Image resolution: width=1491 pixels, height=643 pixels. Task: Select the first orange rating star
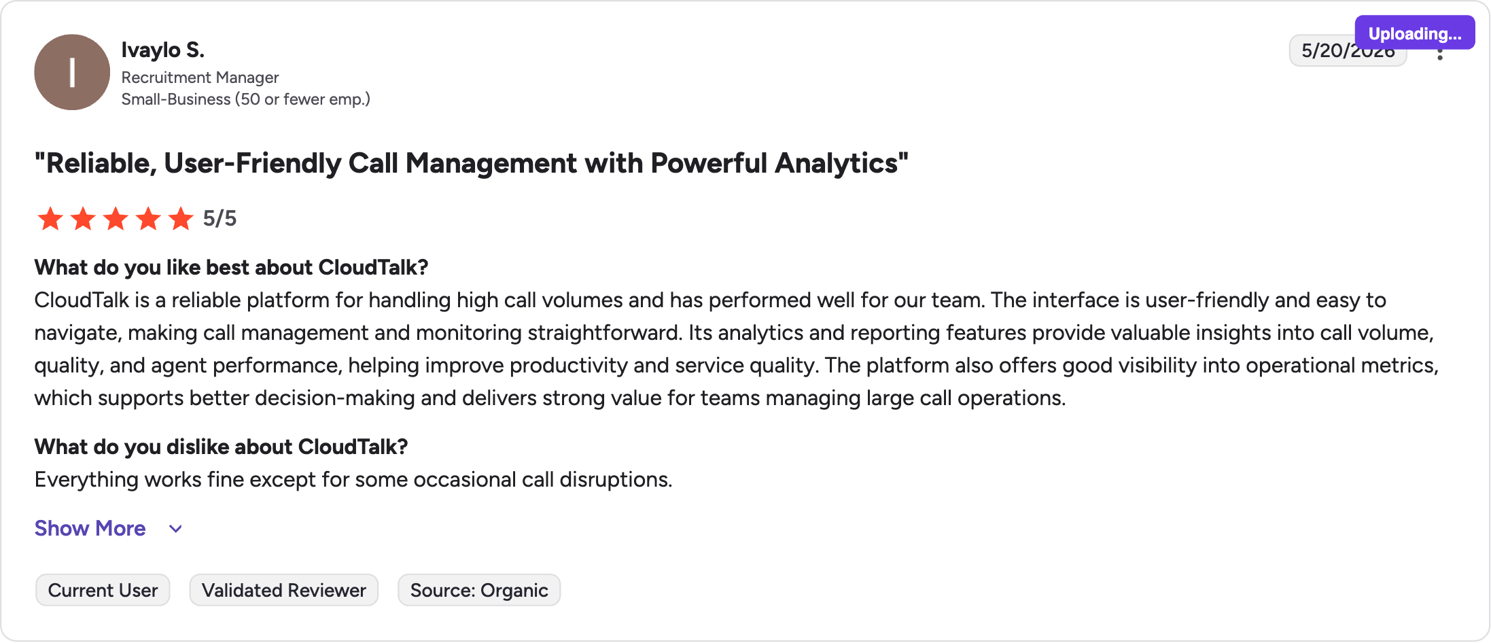50,219
